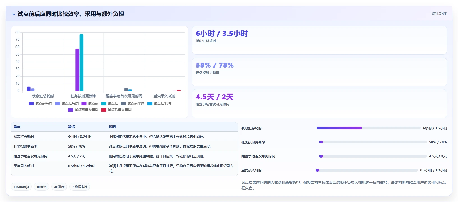458x202 pixels.
Task: Click the 任务按时更新率 progress bar
Action: (373, 142)
